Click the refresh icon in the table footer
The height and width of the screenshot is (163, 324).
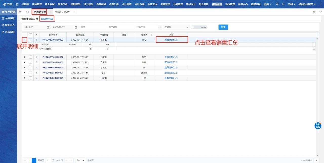316,160
